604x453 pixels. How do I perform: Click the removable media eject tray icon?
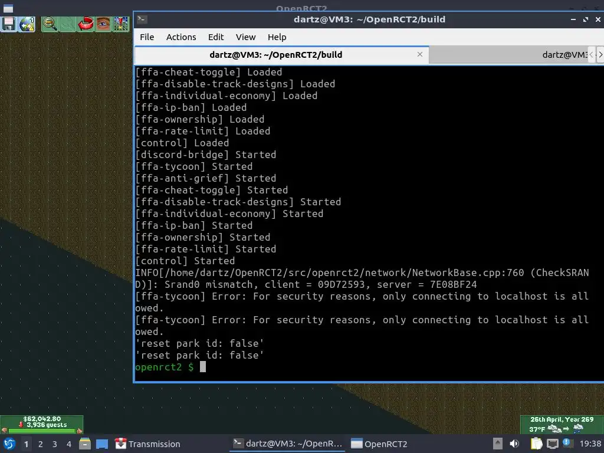tap(498, 444)
